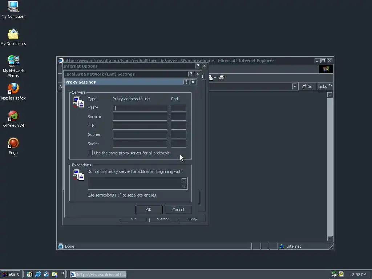Screen dimensions: 372x279
Task: Click the Go button in Internet Explorer
Action: 307,86
